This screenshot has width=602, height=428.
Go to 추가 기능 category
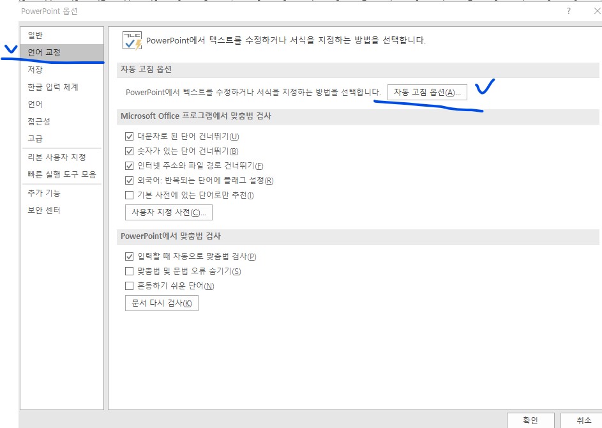62,193
